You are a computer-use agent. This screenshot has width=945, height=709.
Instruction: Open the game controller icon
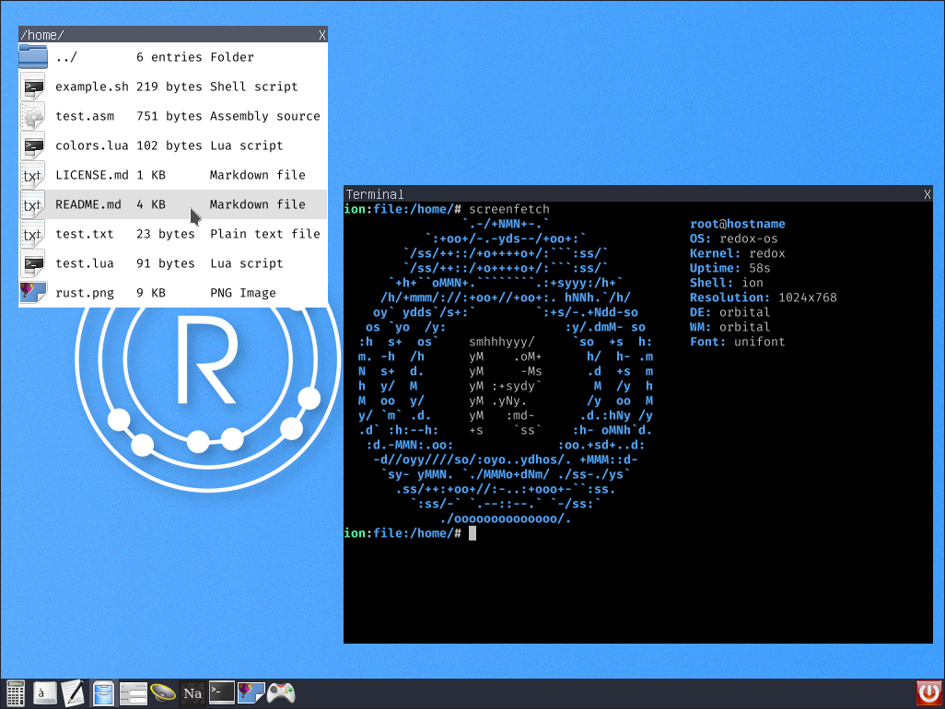[x=281, y=693]
